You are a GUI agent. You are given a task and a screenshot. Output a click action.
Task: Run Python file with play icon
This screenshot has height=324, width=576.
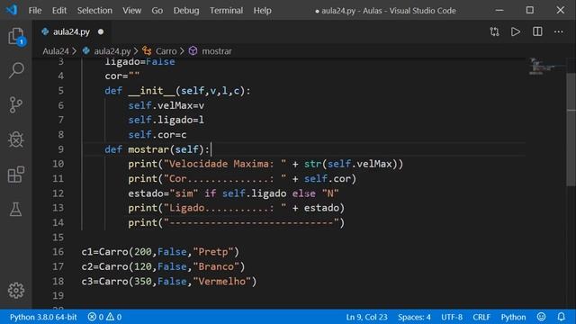(x=516, y=32)
